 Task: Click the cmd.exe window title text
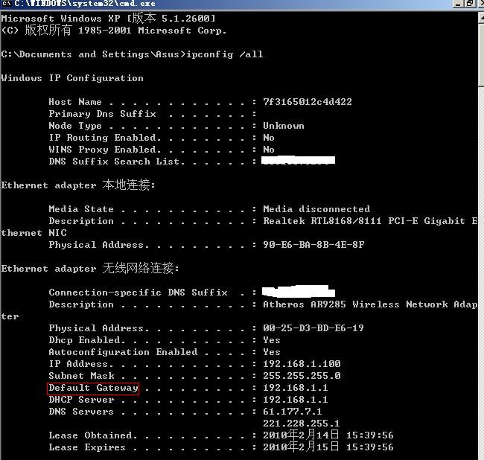pyautogui.click(x=85, y=4)
